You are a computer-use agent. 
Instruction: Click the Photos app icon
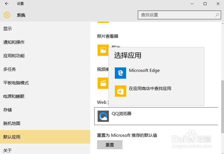click(103, 50)
